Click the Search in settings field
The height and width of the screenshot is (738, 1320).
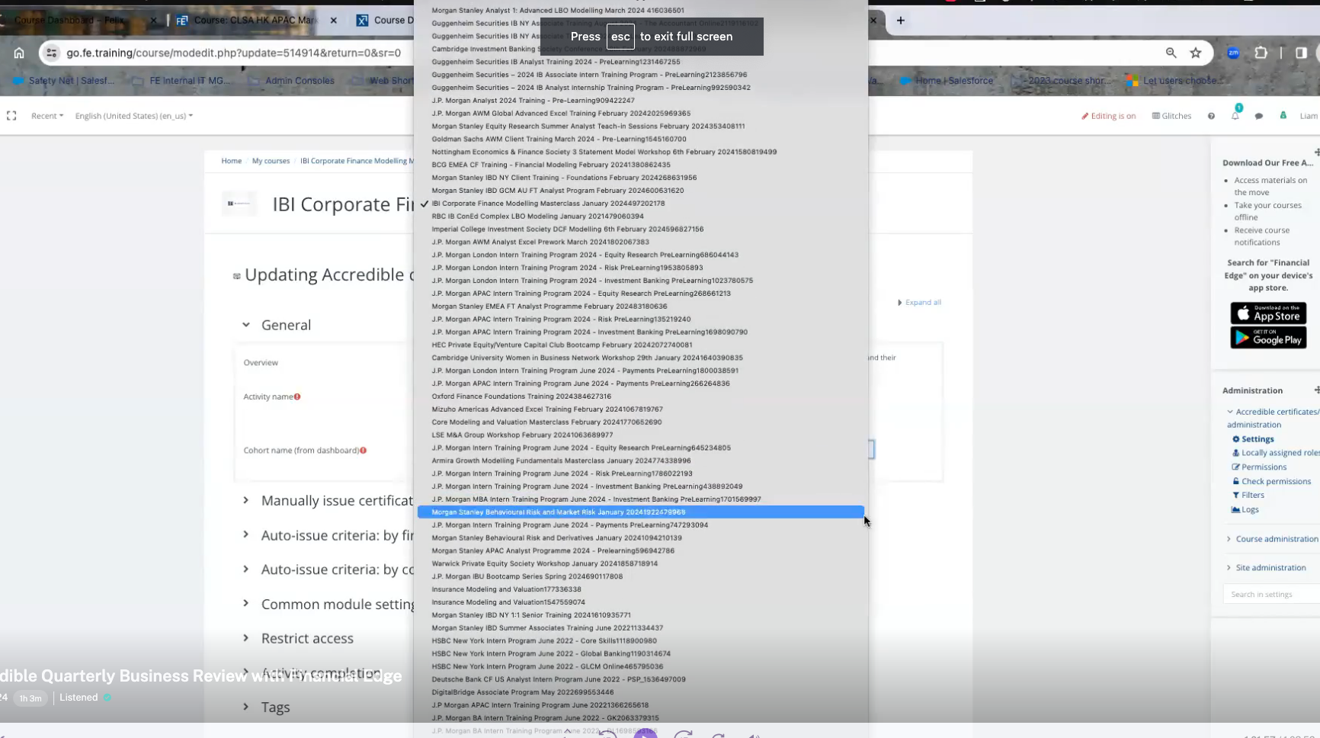1273,594
